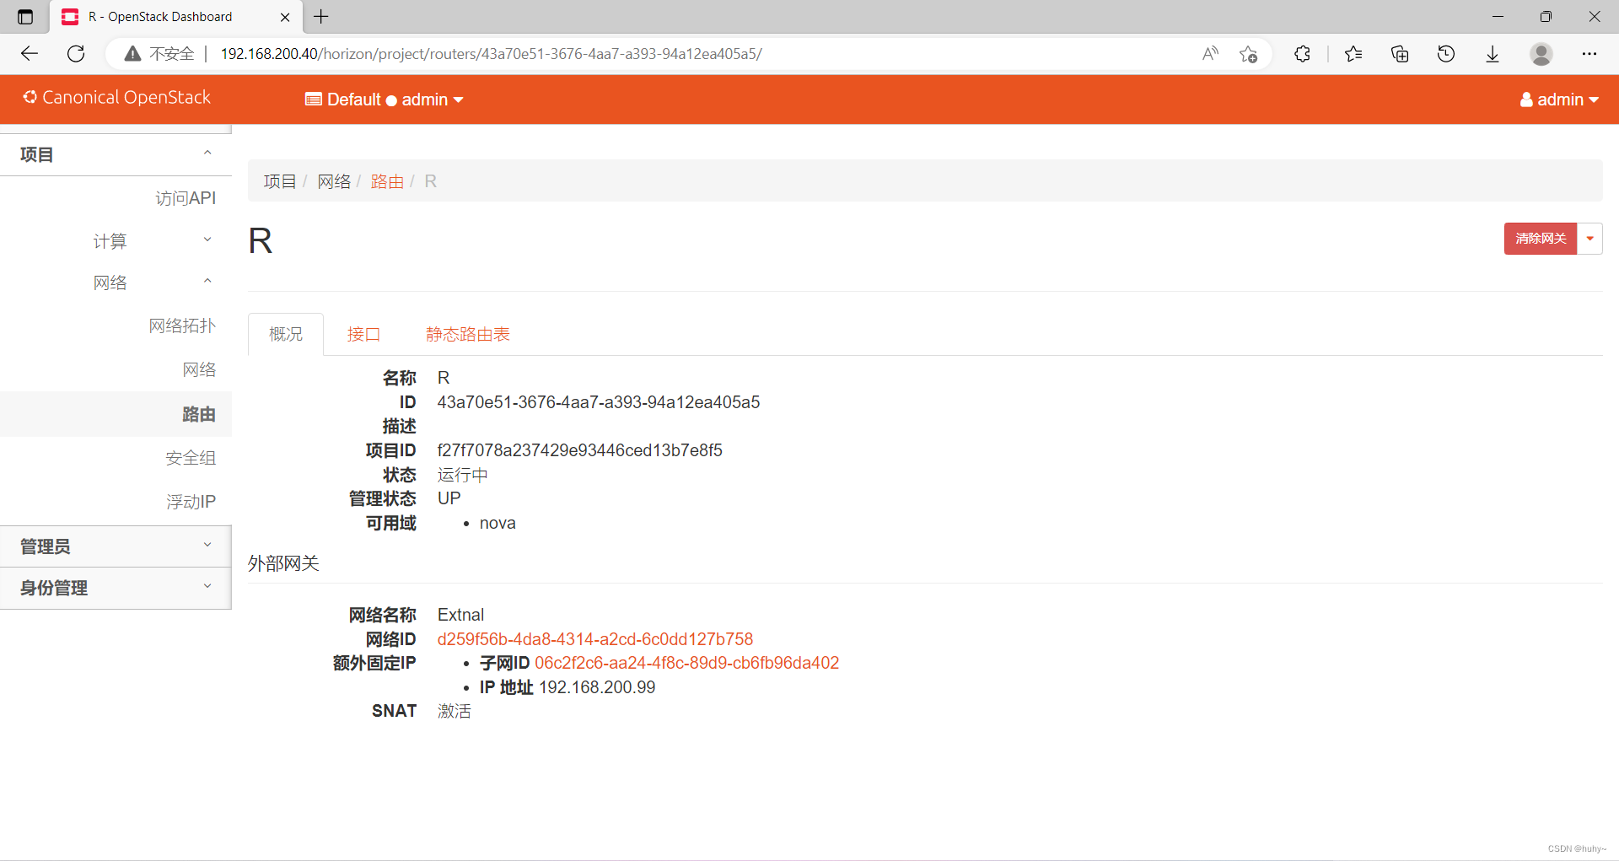Switch to the 接口 tab
The height and width of the screenshot is (861, 1619).
[x=363, y=335]
